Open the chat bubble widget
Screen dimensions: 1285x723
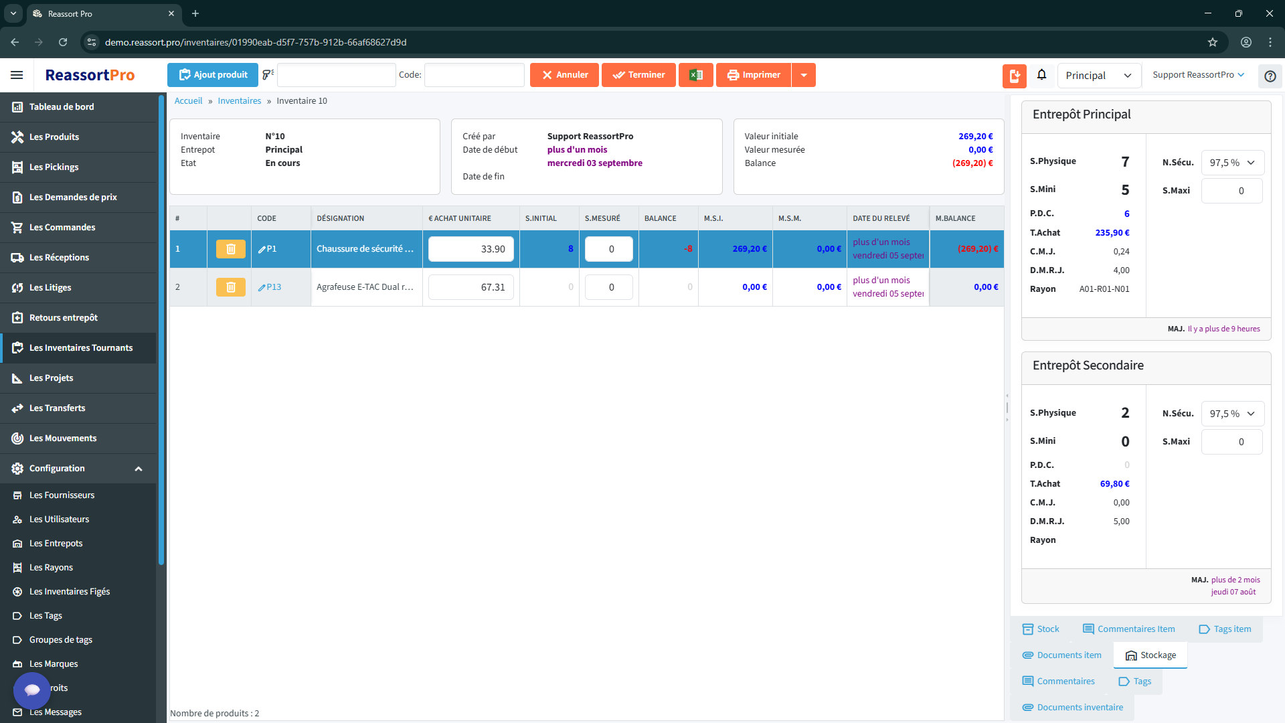(x=31, y=690)
